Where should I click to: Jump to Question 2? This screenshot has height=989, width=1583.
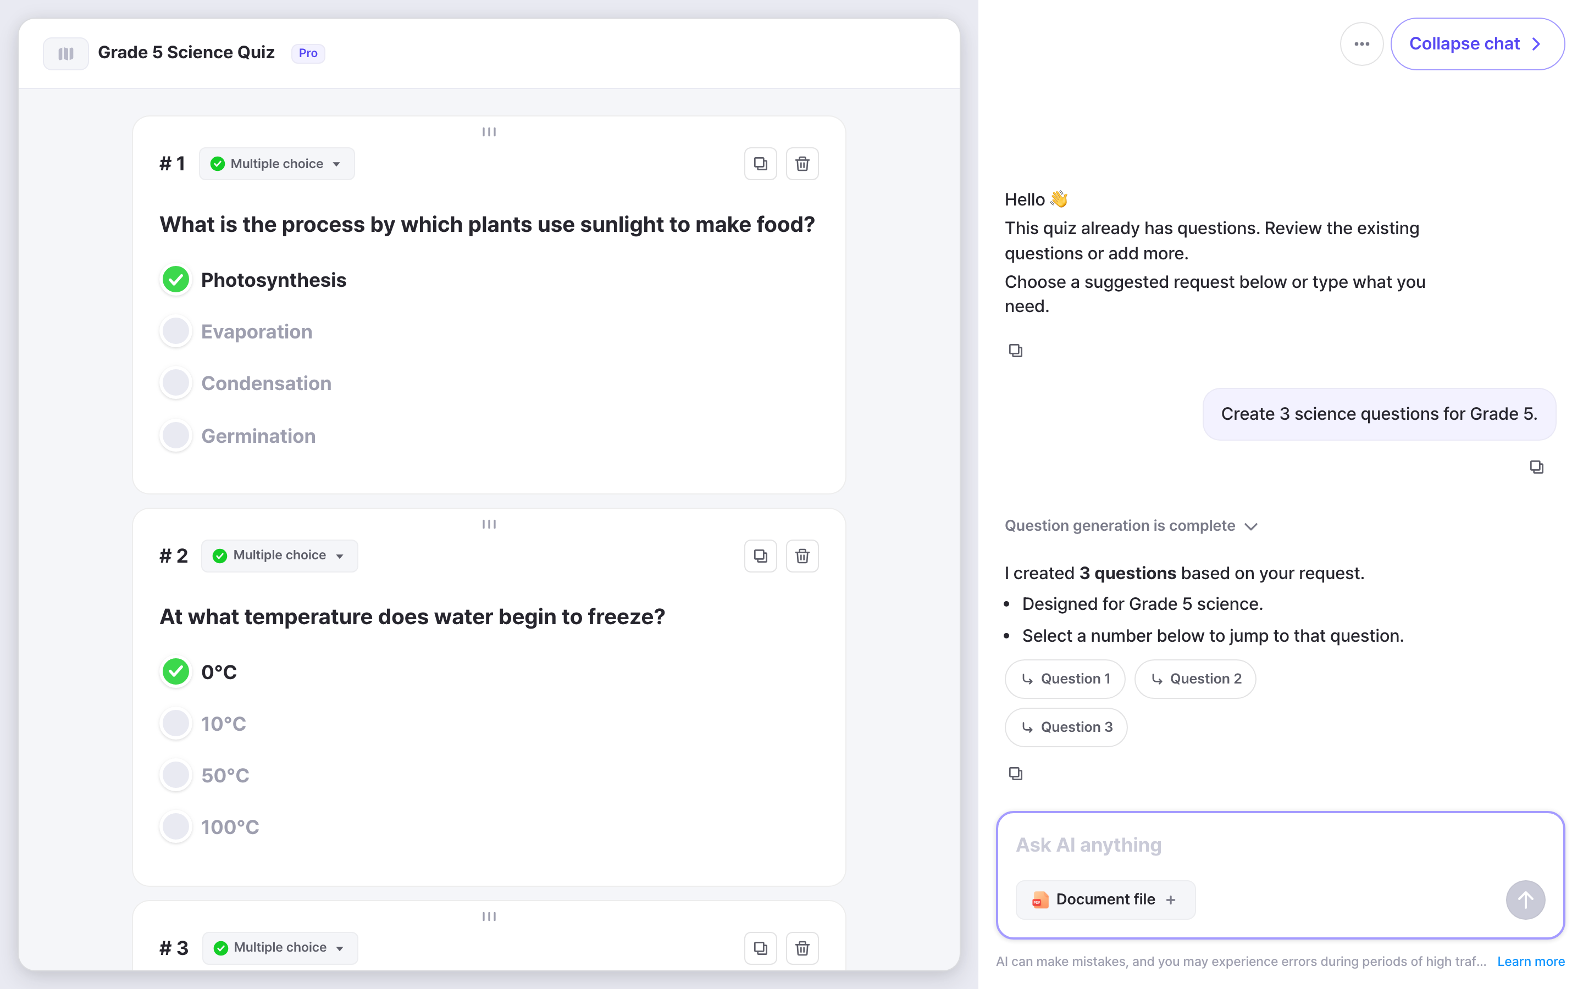pos(1195,679)
